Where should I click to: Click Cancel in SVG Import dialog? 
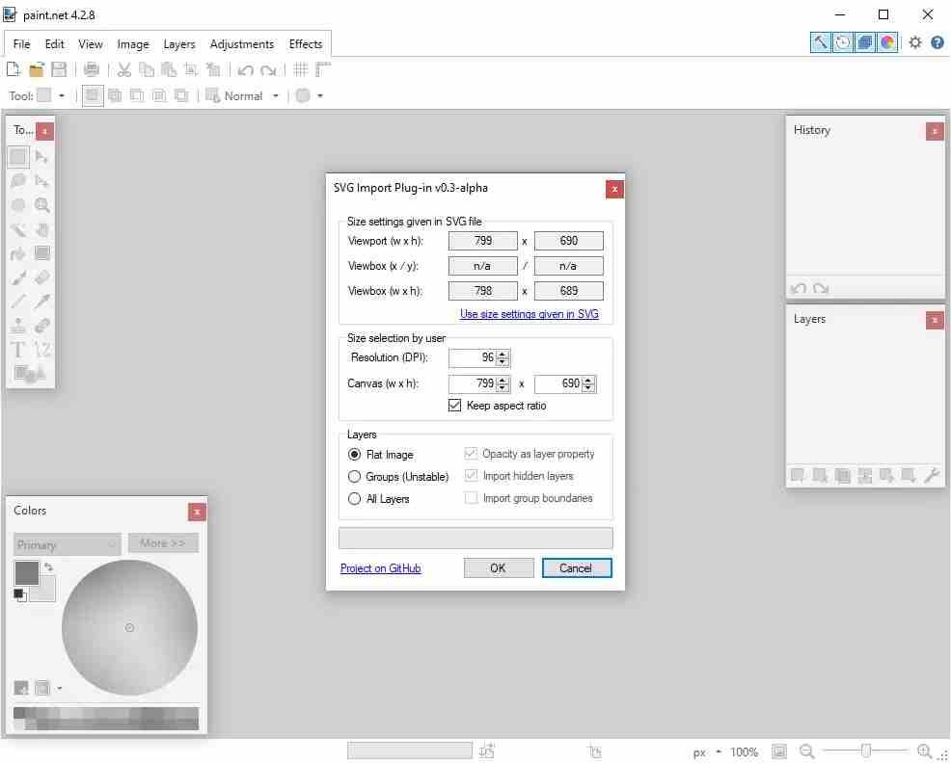[x=576, y=567]
